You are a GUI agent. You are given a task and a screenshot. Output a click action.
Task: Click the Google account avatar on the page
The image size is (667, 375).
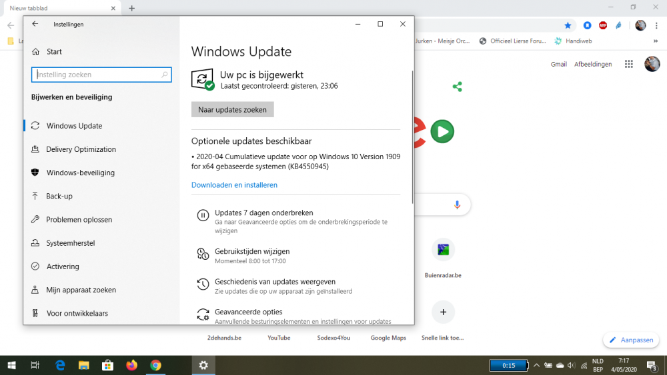point(652,64)
